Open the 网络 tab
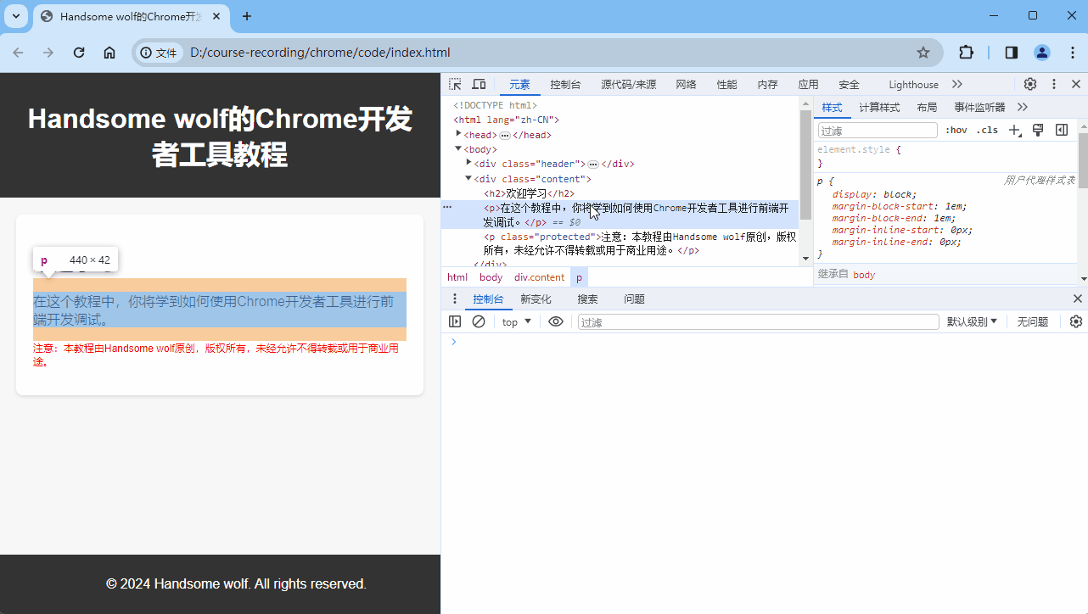This screenshot has height=614, width=1088. point(686,84)
